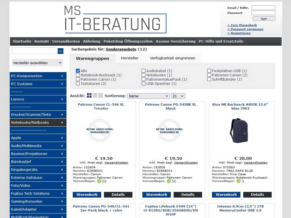Expand Gaming/Konsolen category
The image size is (291, 218).
pyautogui.click(x=38, y=202)
